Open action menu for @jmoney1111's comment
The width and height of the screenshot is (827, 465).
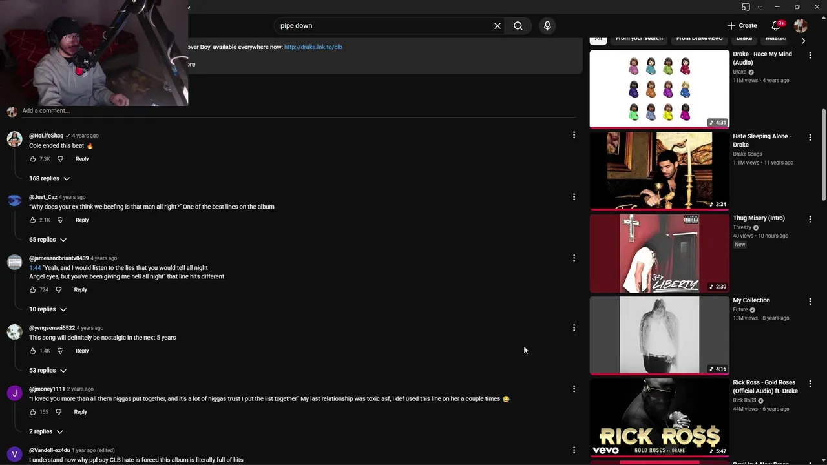(x=574, y=389)
